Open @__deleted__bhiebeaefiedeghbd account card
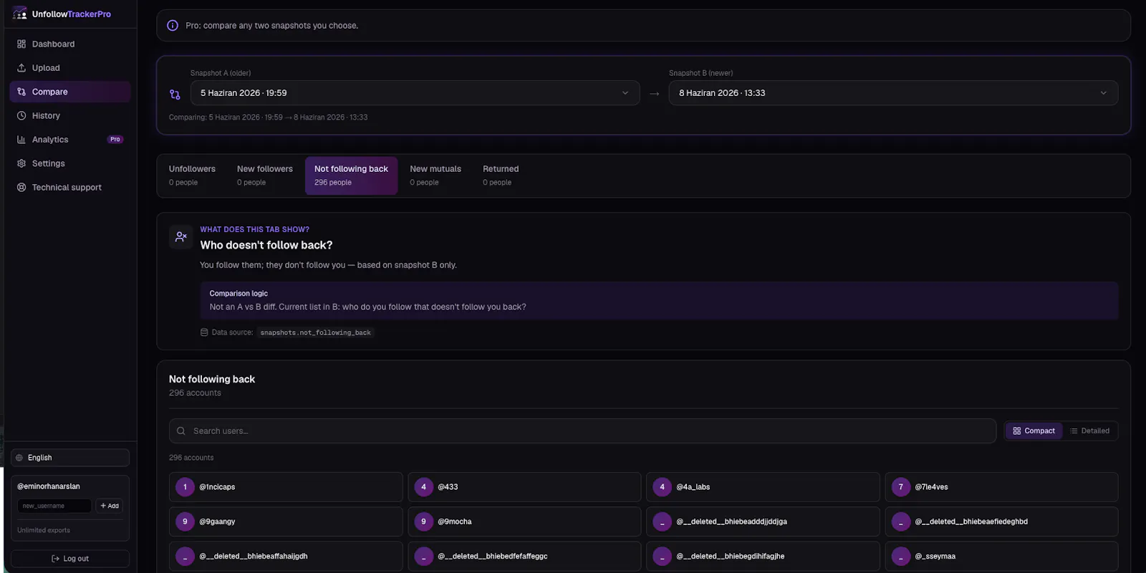Screen dimensions: 1146x573 click(x=1001, y=521)
